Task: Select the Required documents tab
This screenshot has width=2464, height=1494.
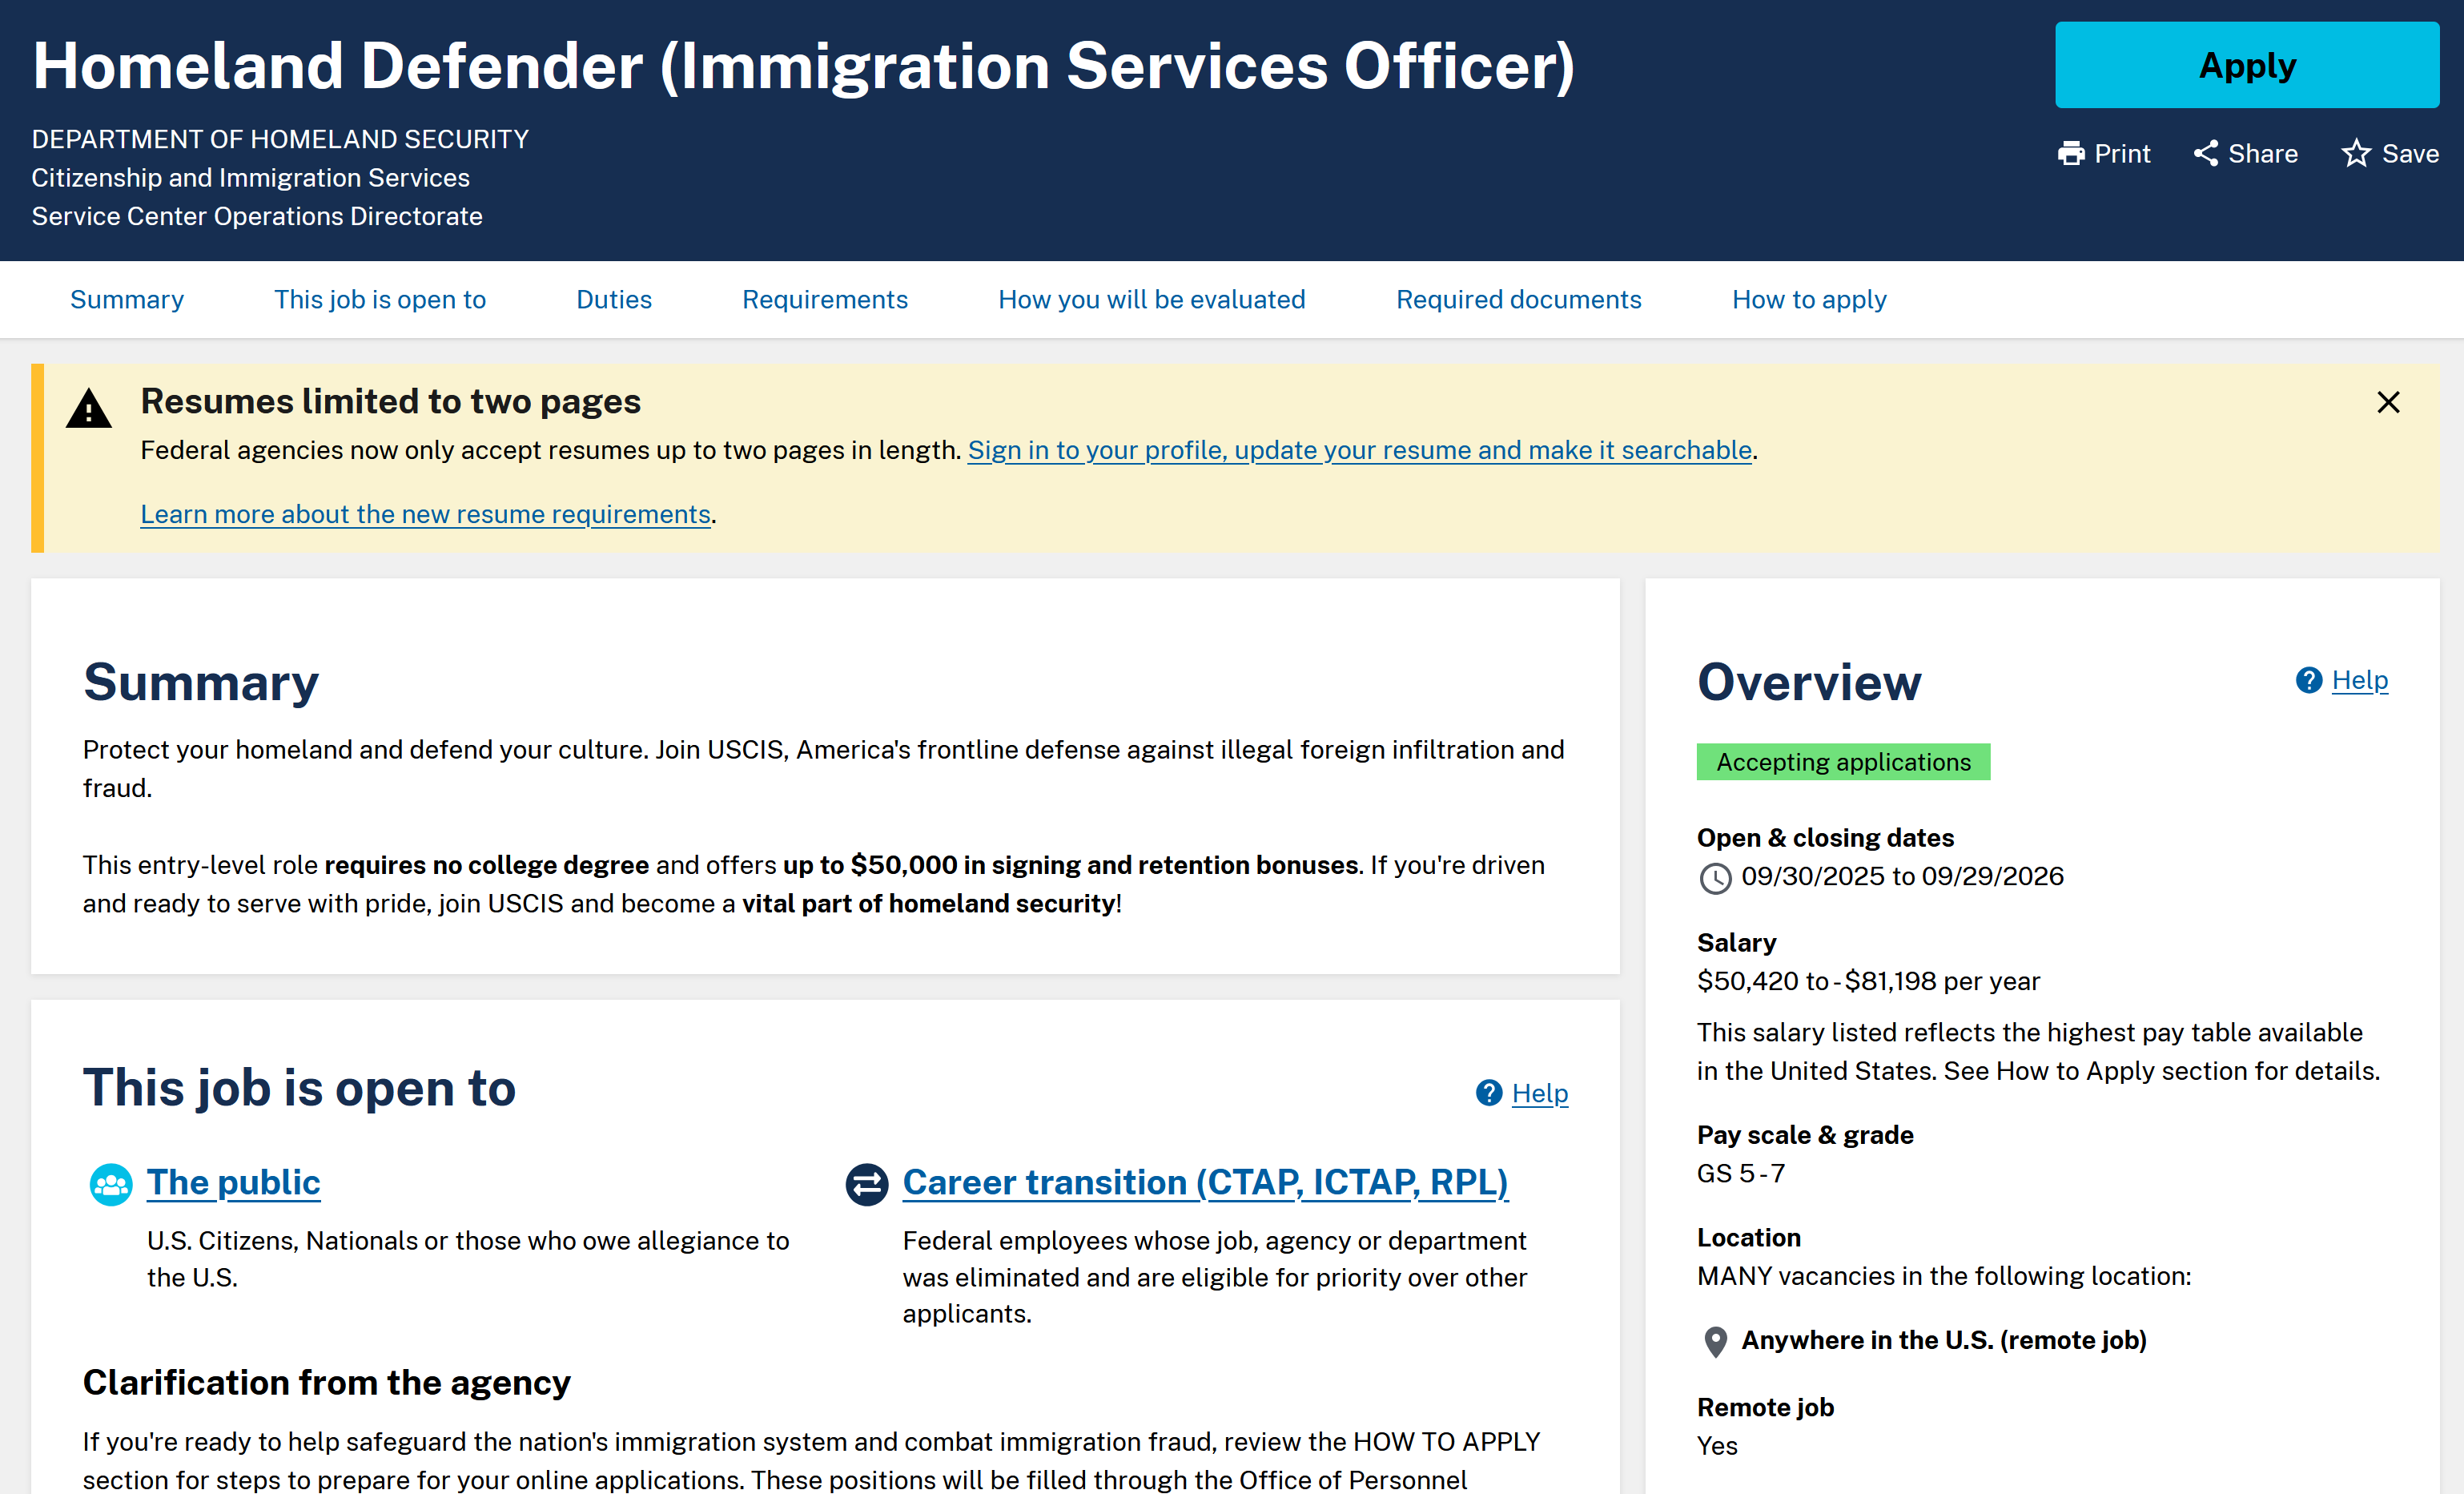Action: tap(1518, 299)
